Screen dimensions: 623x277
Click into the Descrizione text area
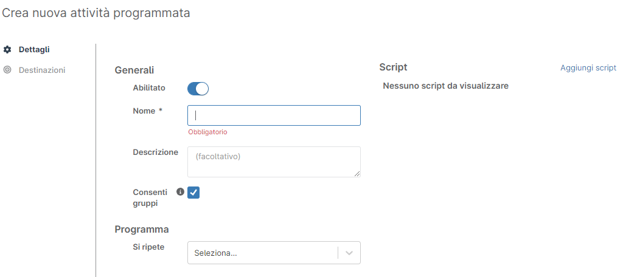tap(274, 162)
